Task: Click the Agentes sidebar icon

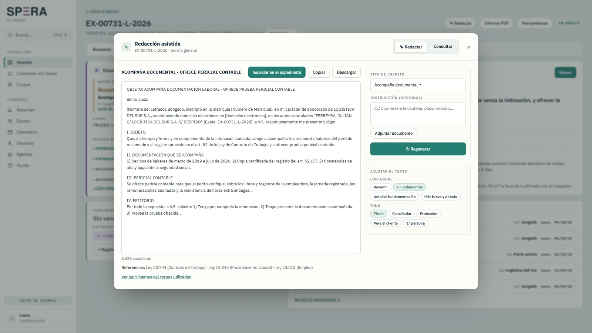Action: [x=10, y=154]
